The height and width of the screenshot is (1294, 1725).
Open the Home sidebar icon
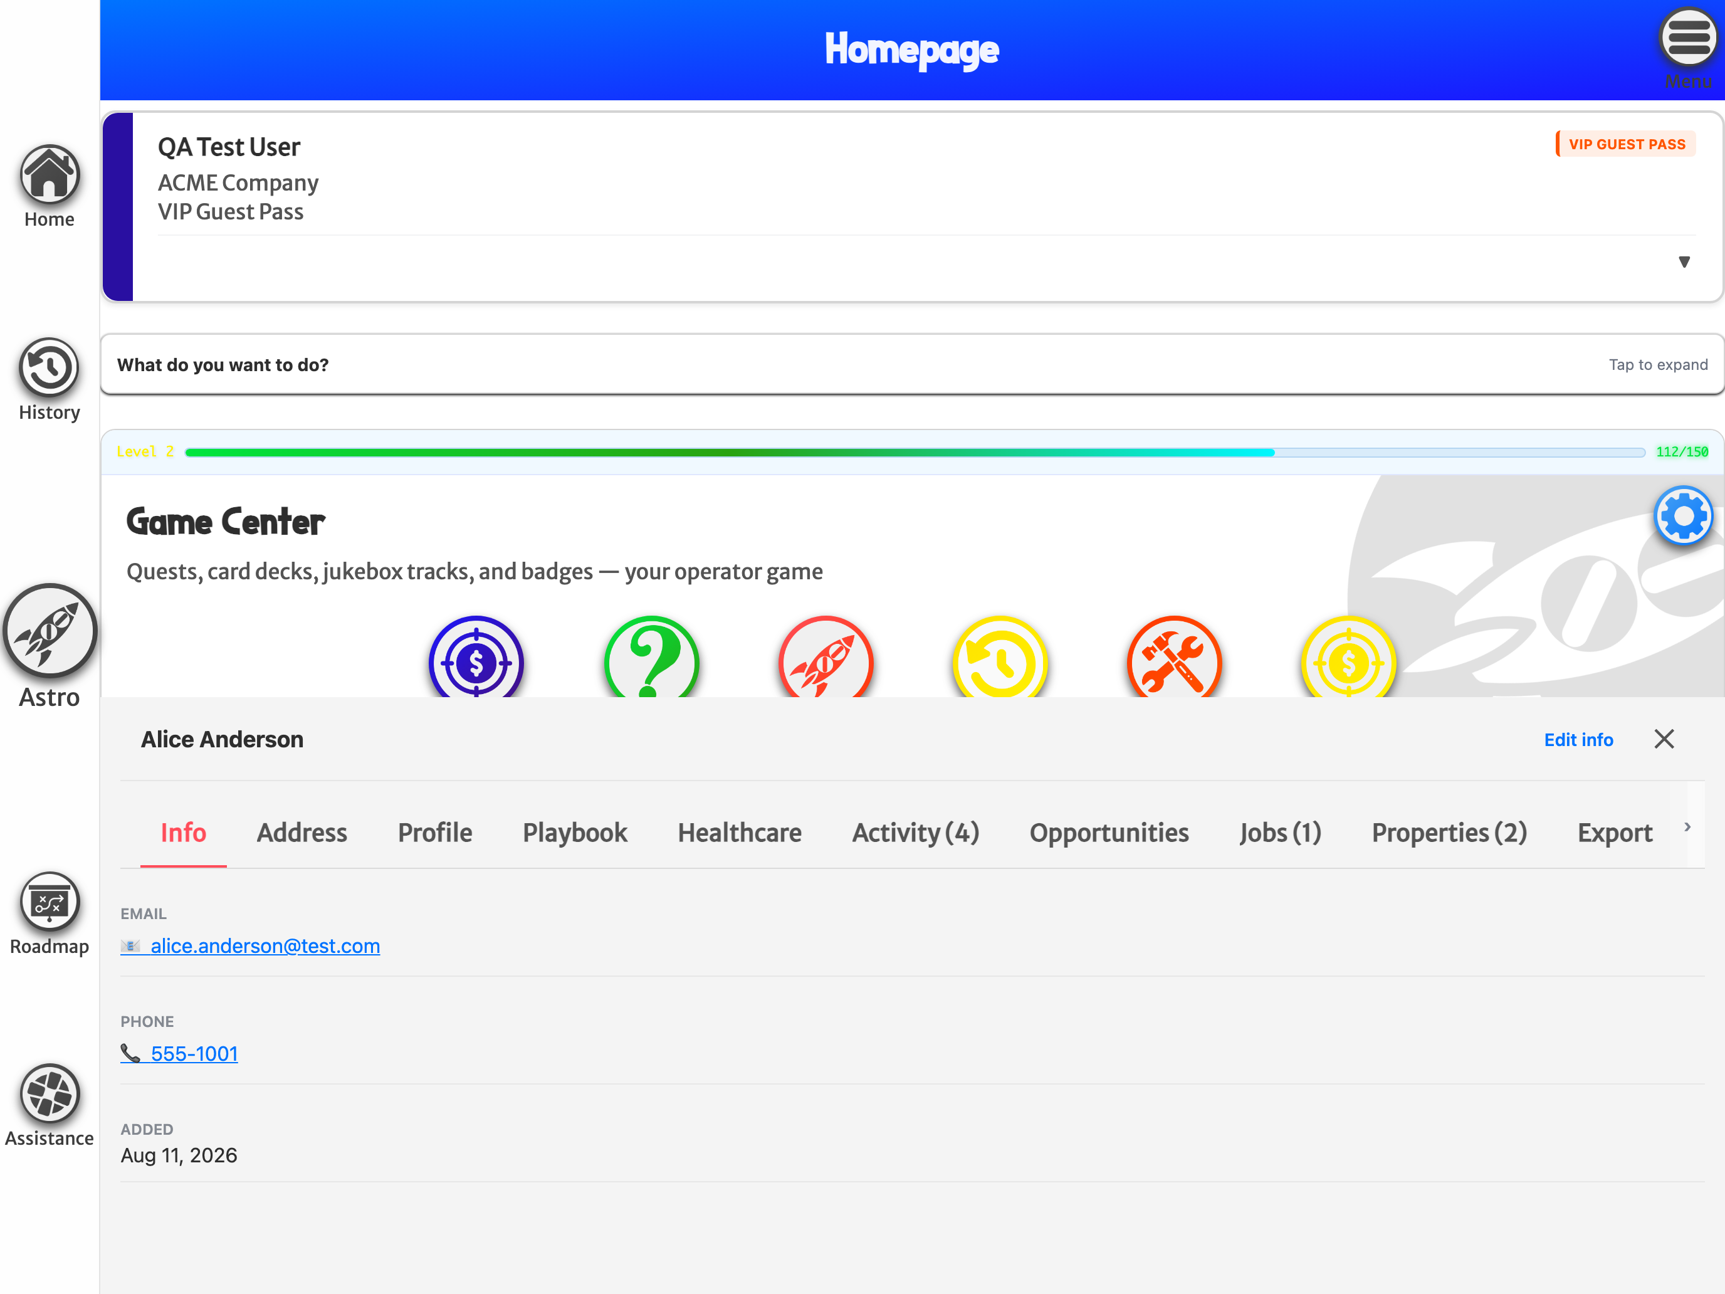[x=49, y=175]
